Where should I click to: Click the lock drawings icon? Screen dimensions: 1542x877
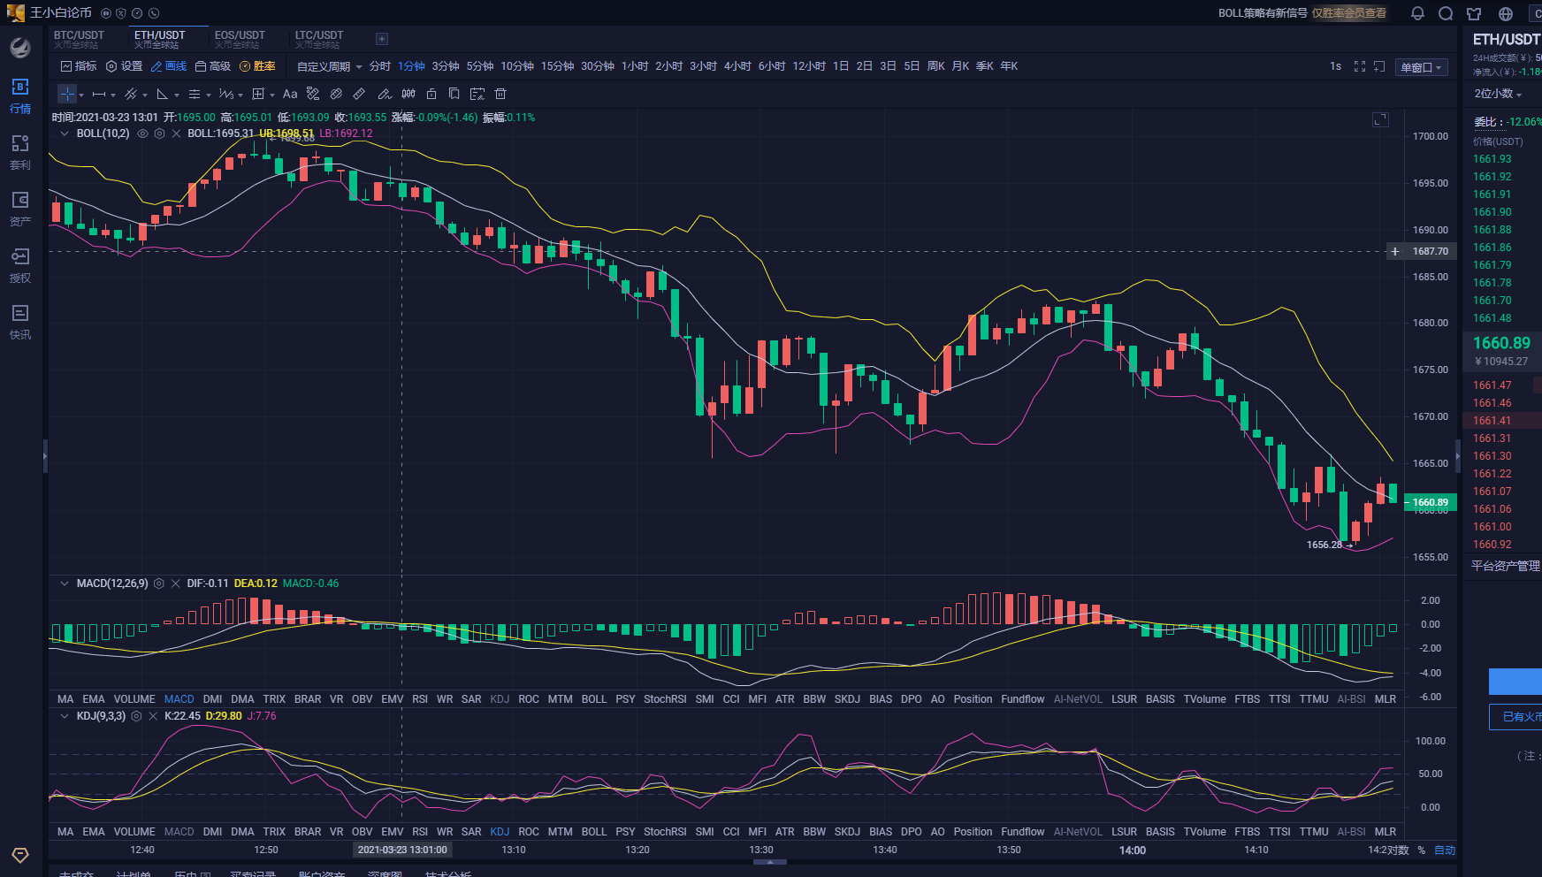(431, 94)
